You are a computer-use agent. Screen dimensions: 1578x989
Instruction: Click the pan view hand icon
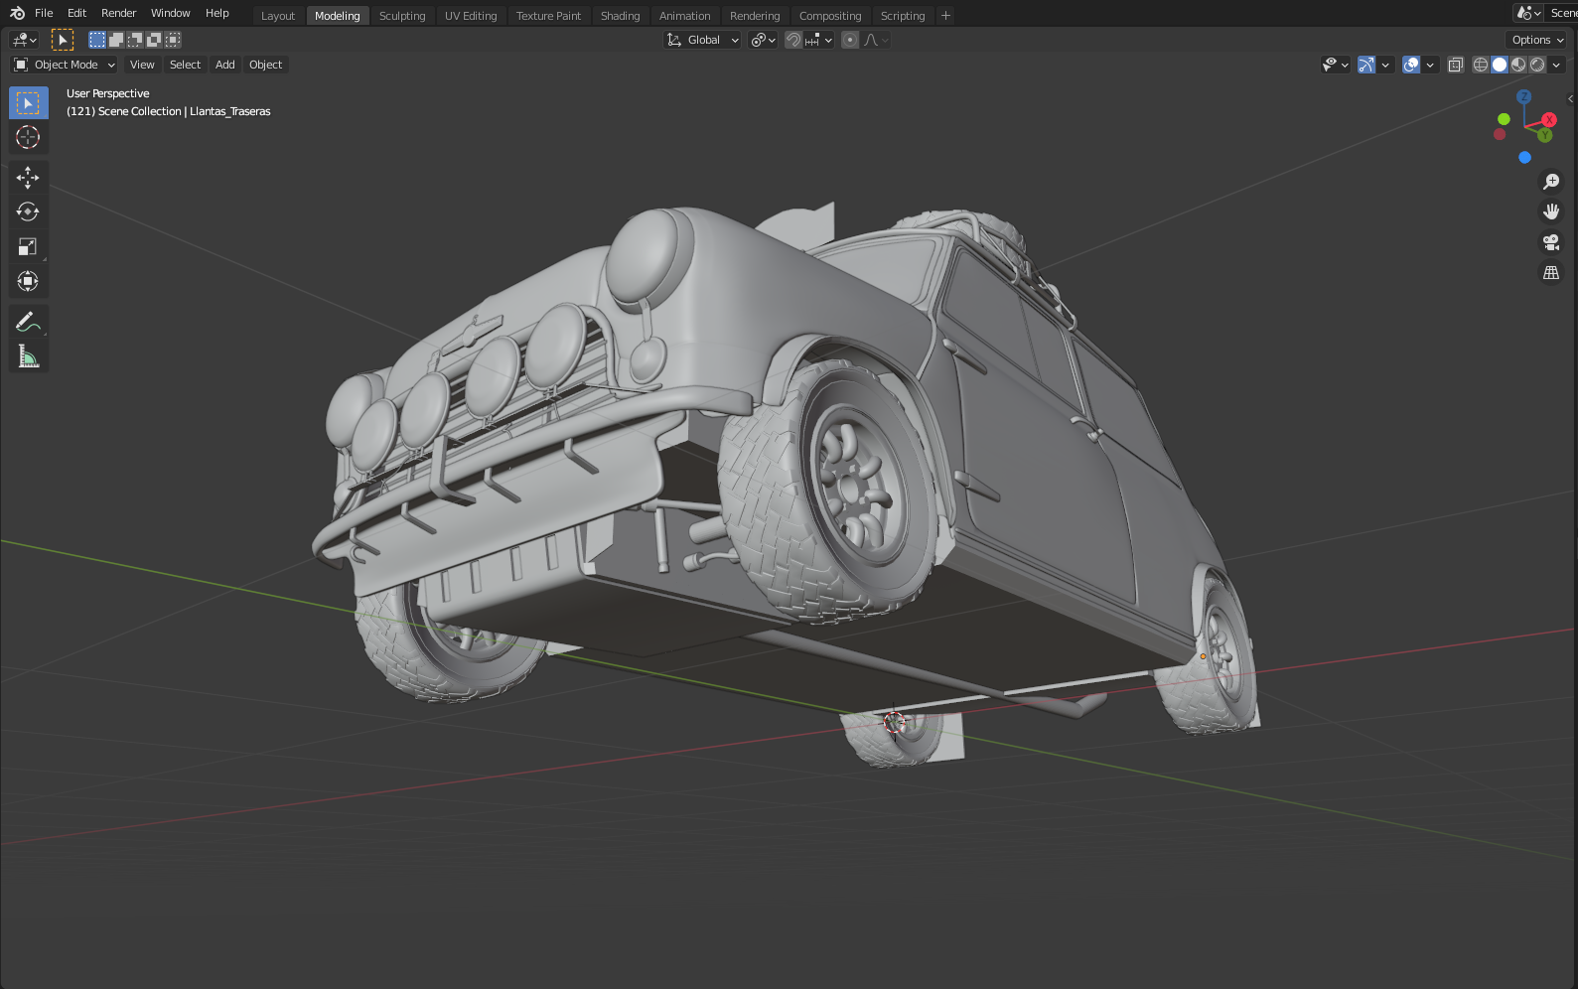1550,212
